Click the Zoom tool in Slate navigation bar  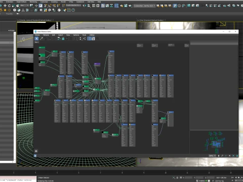tap(222, 156)
